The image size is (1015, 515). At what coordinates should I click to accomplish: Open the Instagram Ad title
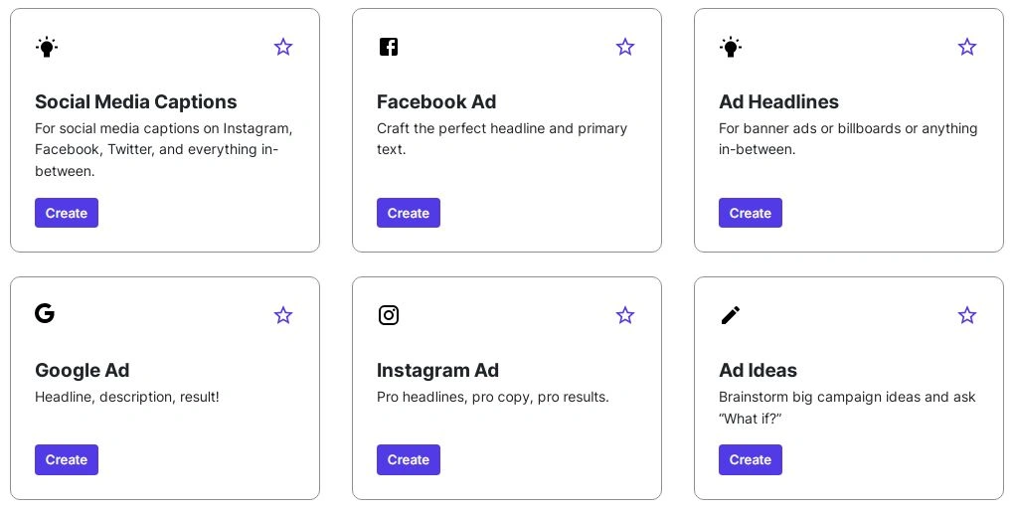click(x=437, y=370)
